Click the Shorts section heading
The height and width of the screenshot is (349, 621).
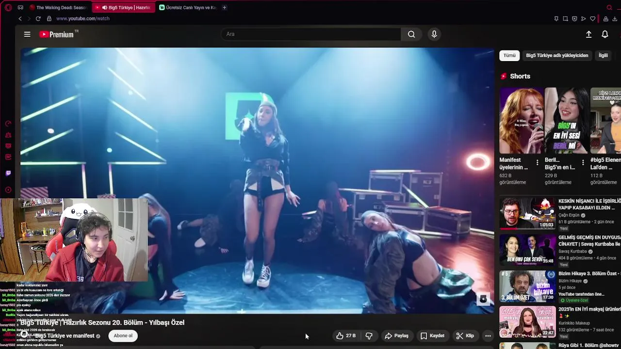[x=520, y=76]
